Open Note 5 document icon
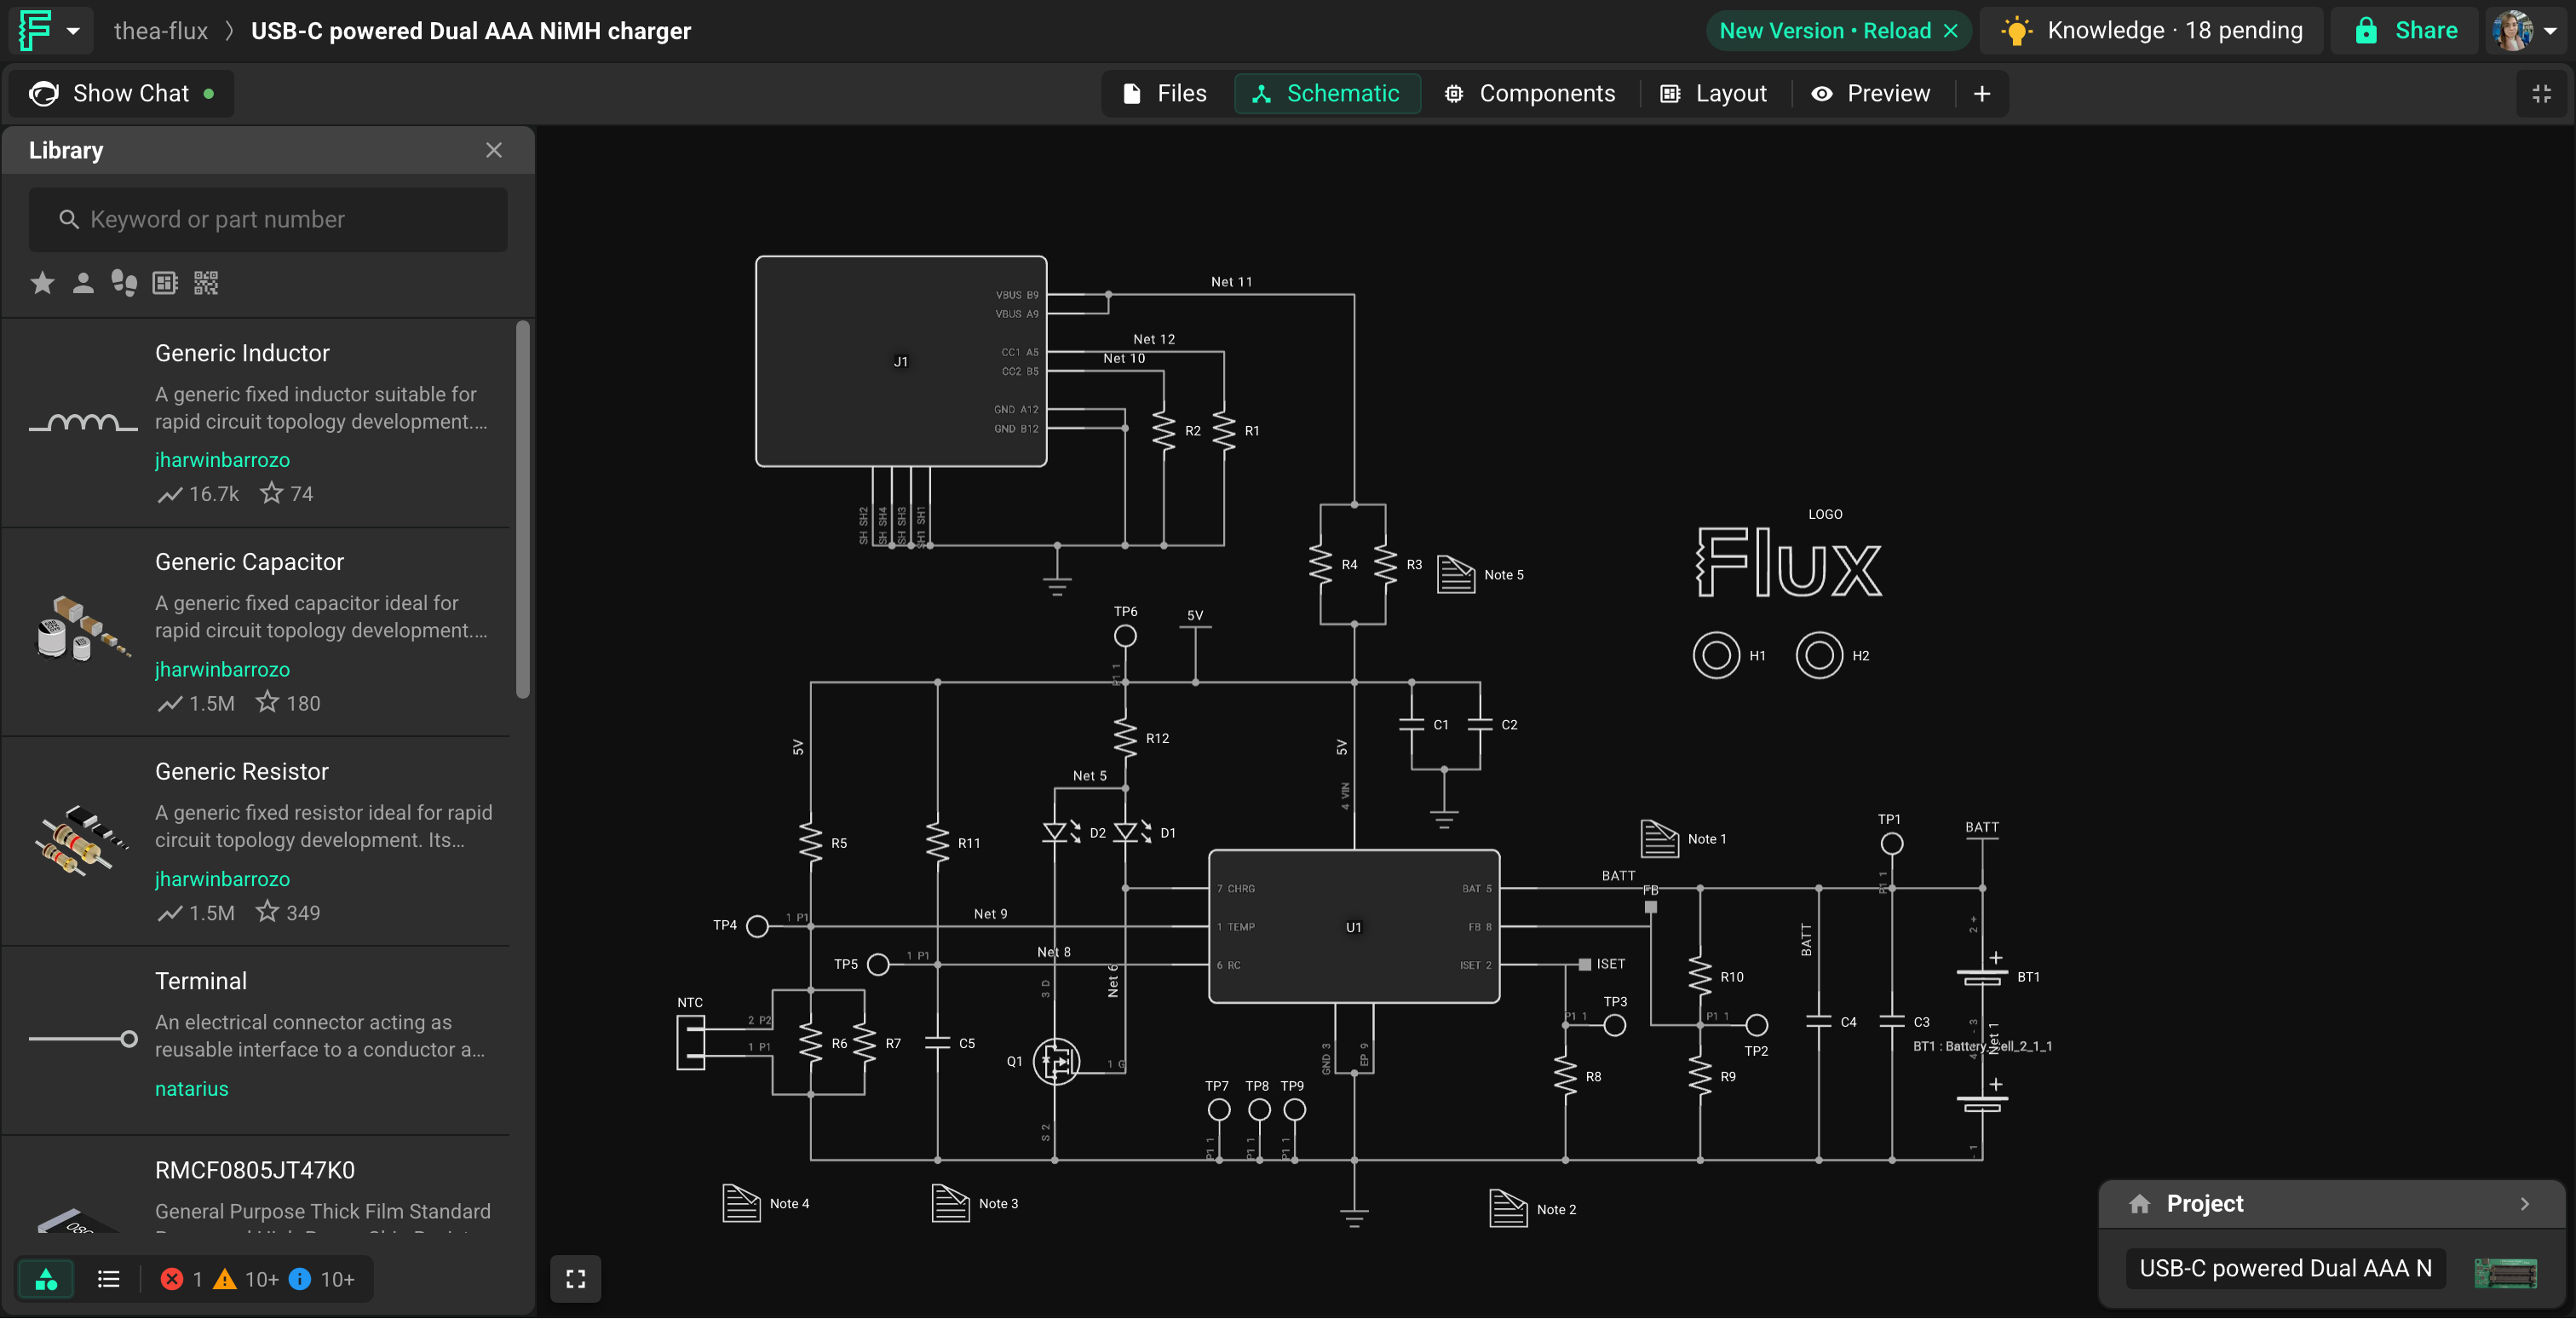Viewport: 2576px width, 1319px height. click(1456, 574)
